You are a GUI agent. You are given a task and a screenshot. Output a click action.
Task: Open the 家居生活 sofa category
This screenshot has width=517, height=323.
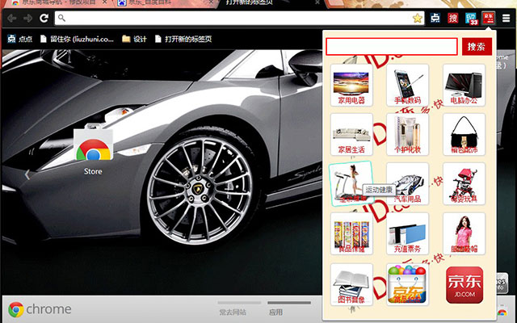[351, 135]
